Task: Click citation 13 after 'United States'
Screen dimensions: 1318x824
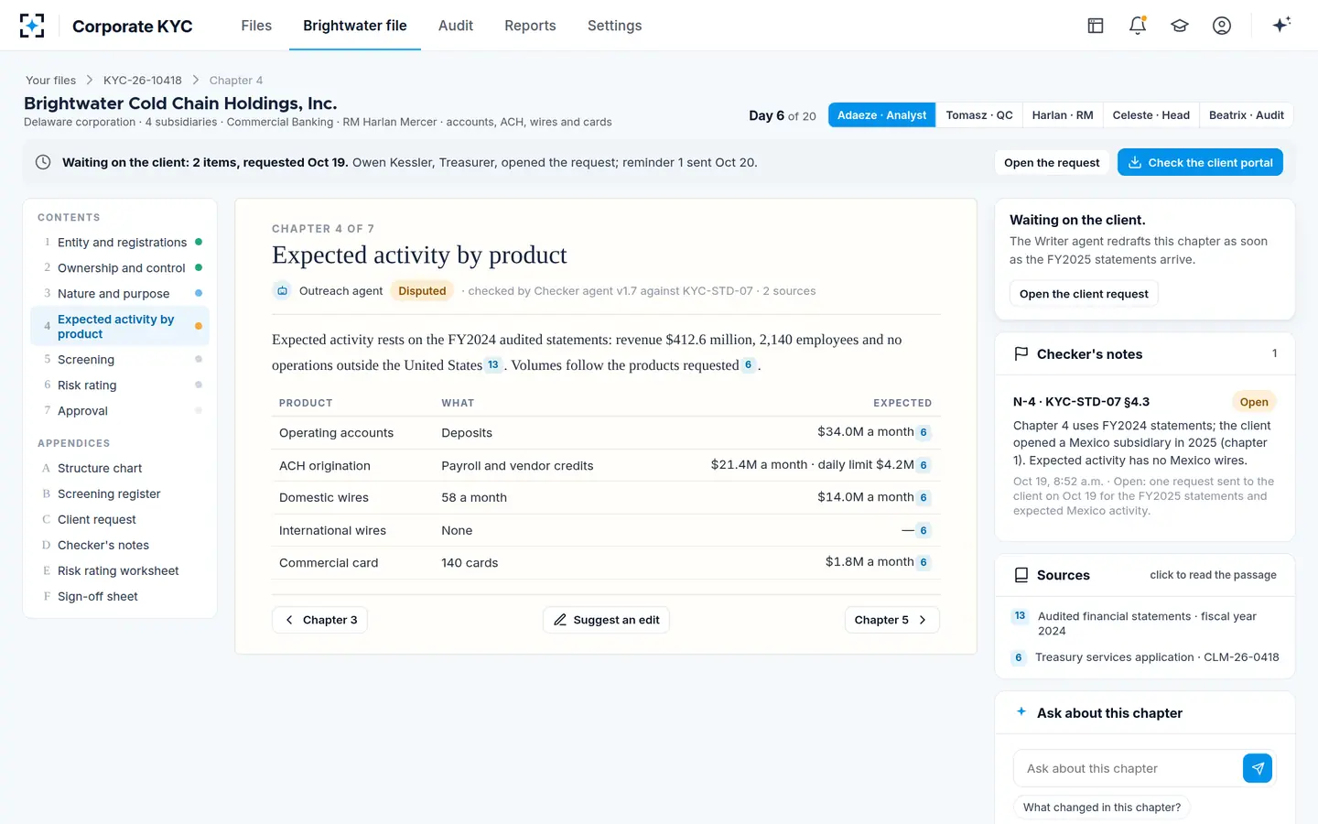Action: 493,364
